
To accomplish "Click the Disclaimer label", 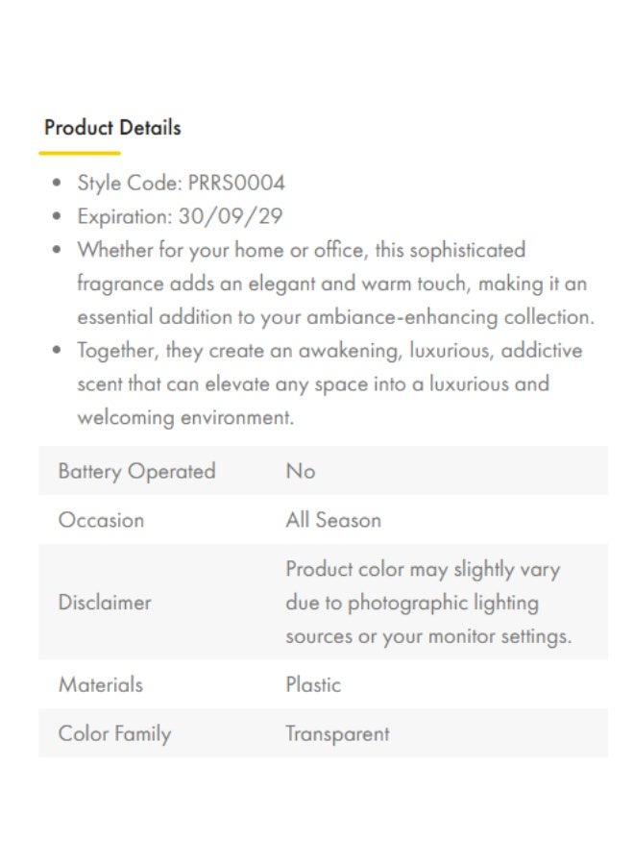I will click(105, 603).
